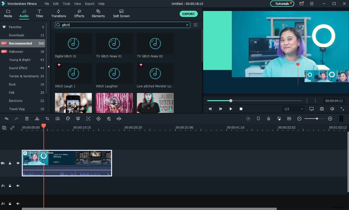Open the preview quality 1/2 dropdown
This screenshot has width=349, height=210.
point(293,109)
